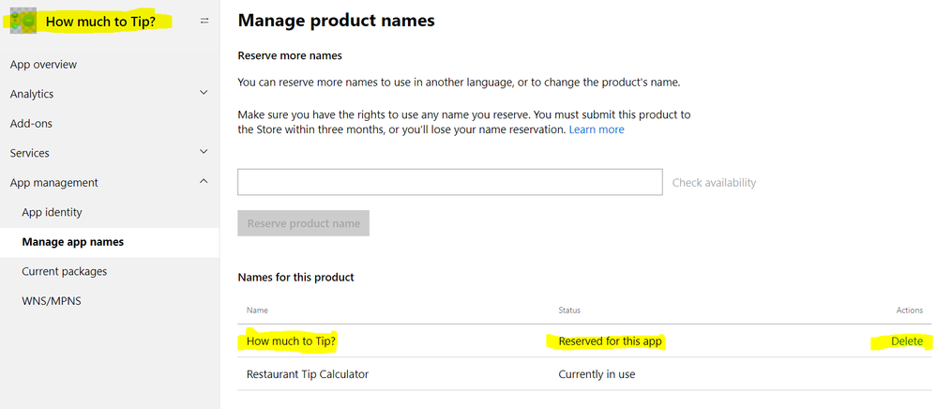Select Manage app names in sidebar

[72, 242]
